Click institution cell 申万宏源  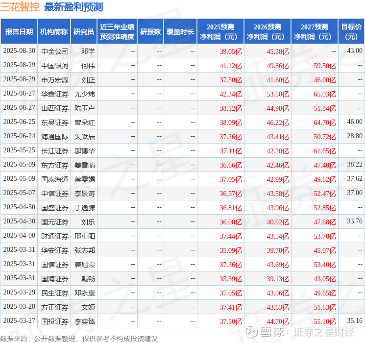click(x=55, y=80)
